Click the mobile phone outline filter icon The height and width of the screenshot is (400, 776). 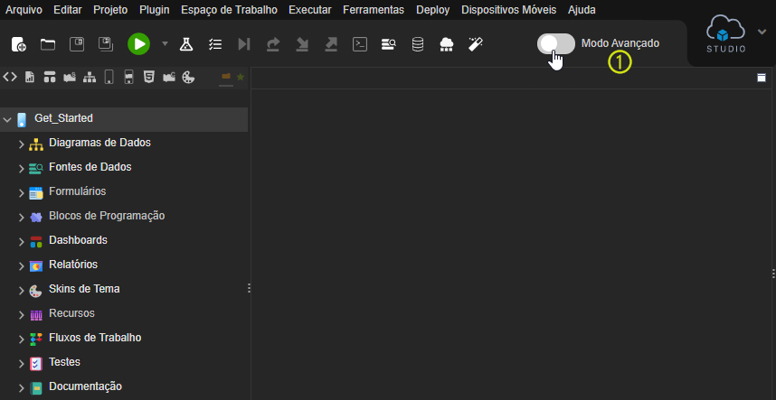[109, 77]
